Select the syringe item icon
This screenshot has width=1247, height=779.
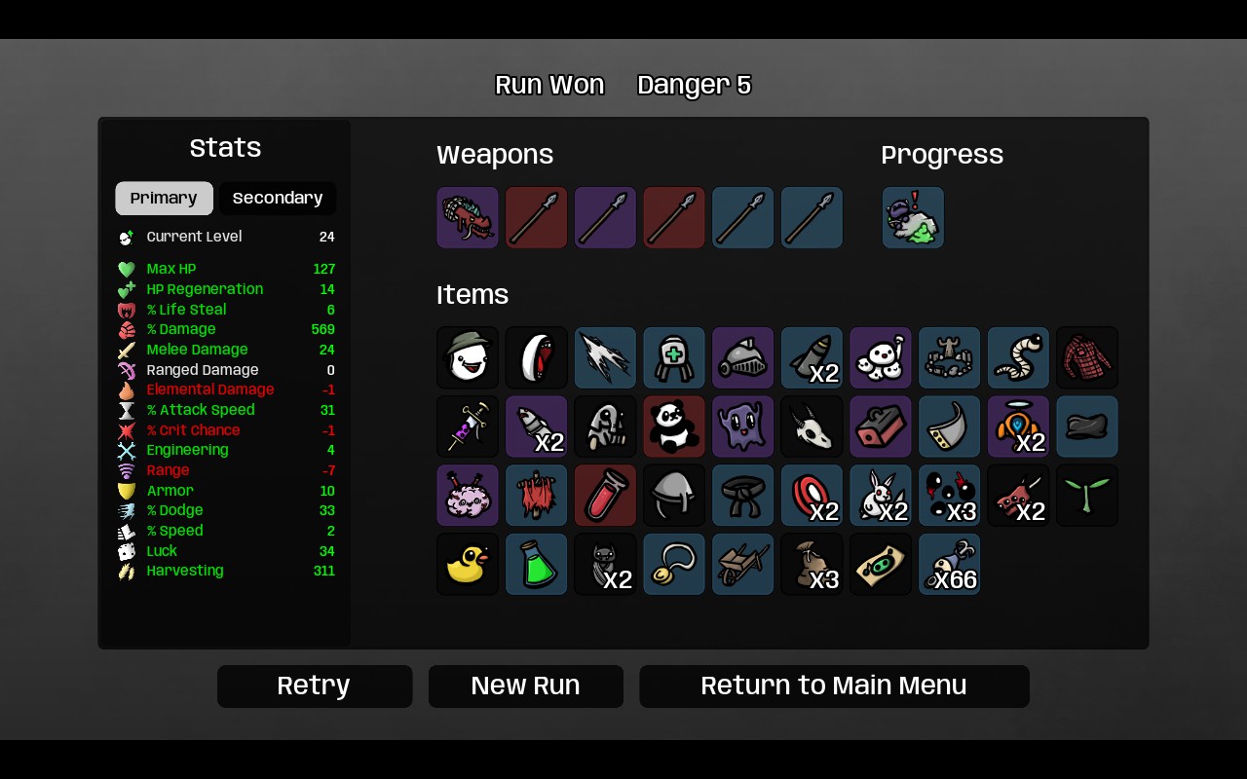468,427
